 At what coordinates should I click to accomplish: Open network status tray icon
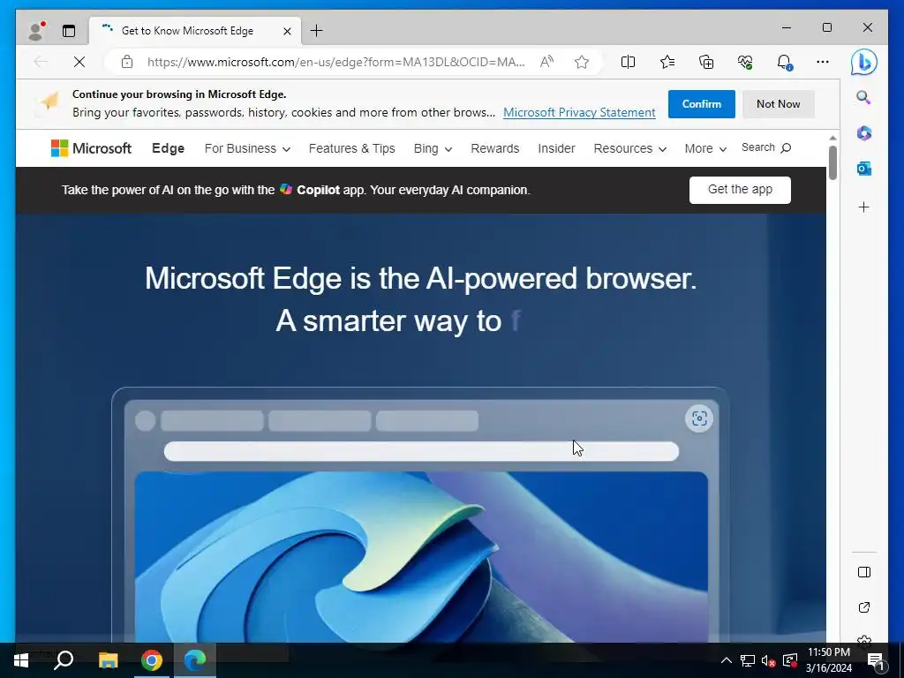point(747,660)
